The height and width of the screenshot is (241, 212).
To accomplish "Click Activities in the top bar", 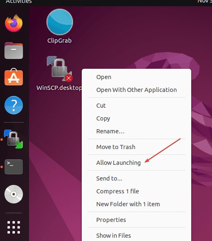I will coord(19,2).
